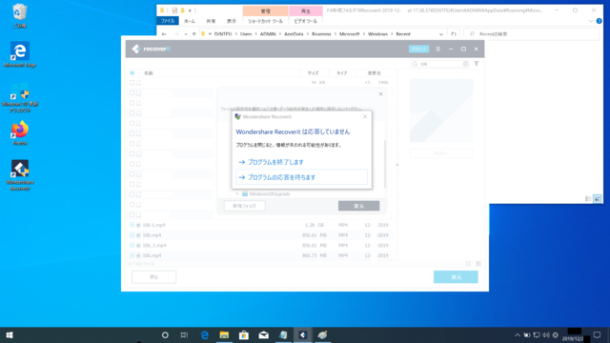Viewport: 610px width, 343px height.
Task: Select the 106_1.mp4 file name
Action: (154, 246)
